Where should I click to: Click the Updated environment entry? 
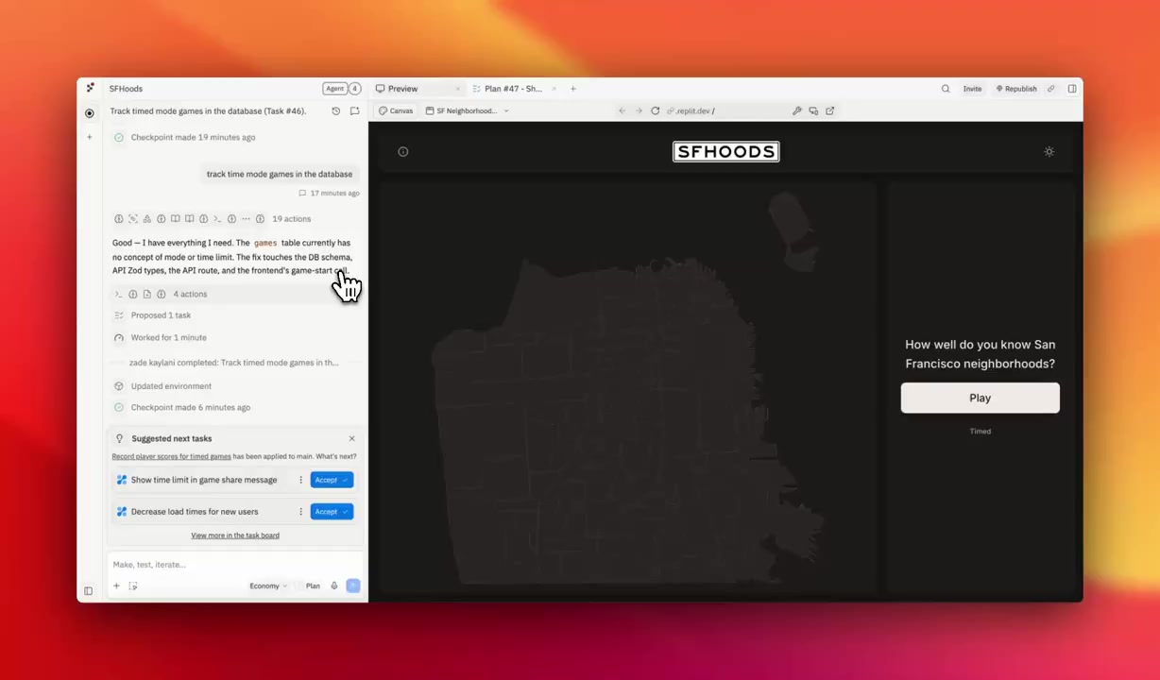(x=162, y=386)
